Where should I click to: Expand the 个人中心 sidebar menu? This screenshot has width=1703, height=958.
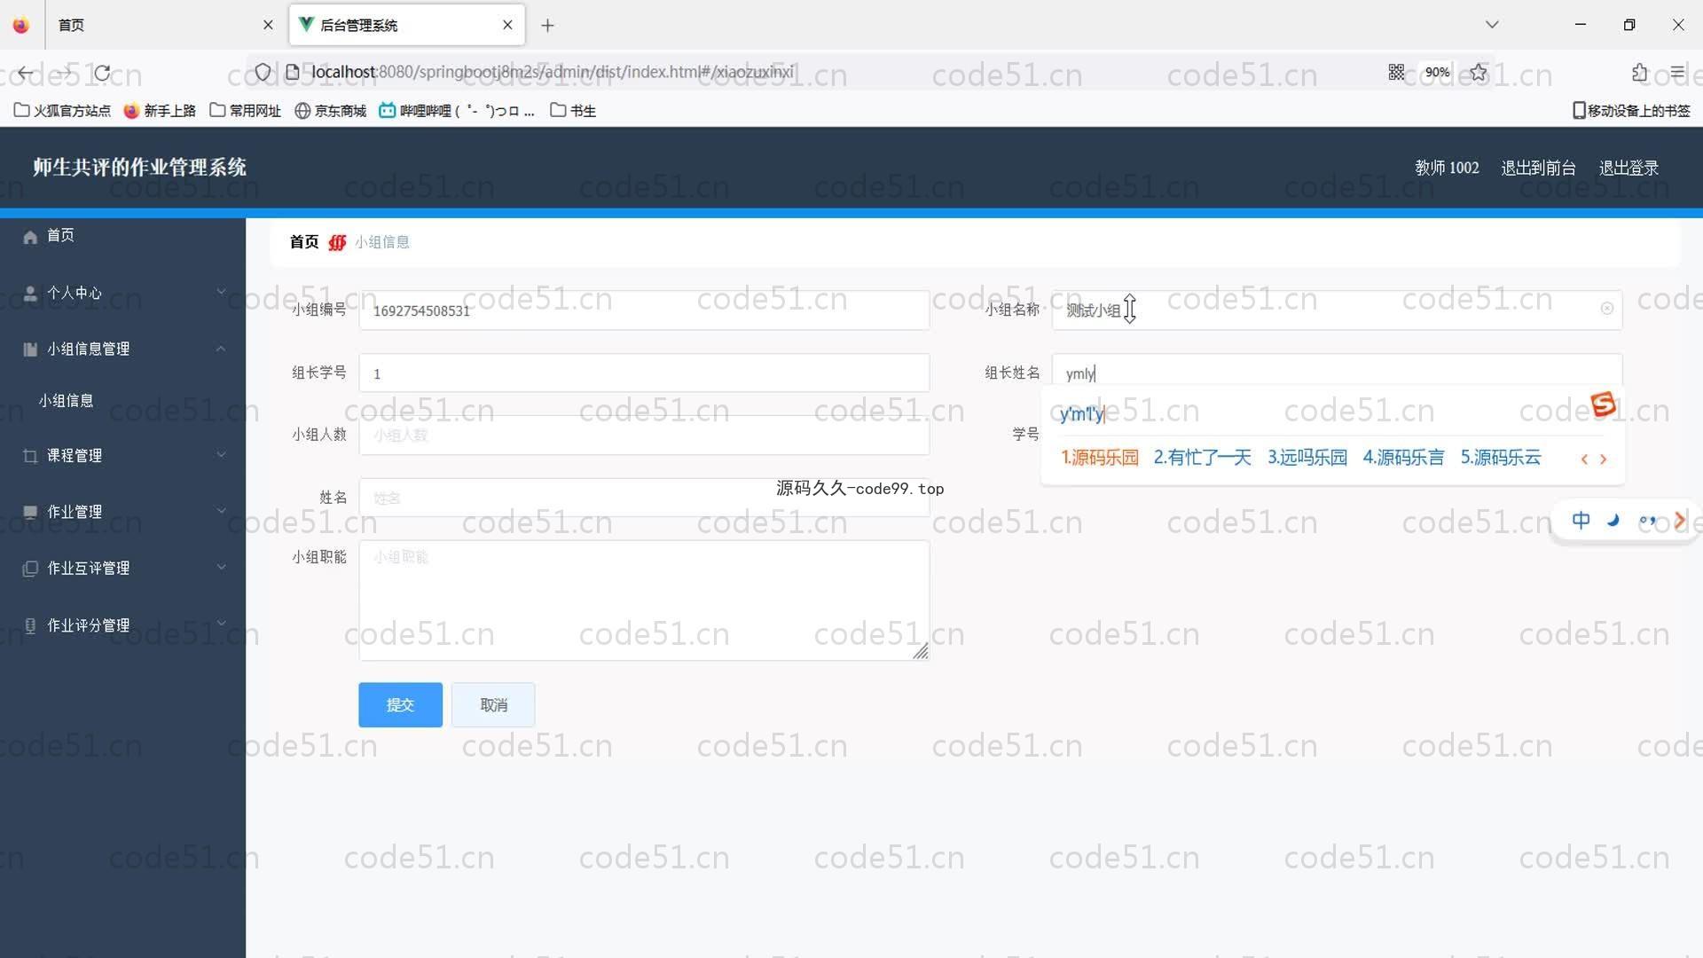click(x=122, y=293)
